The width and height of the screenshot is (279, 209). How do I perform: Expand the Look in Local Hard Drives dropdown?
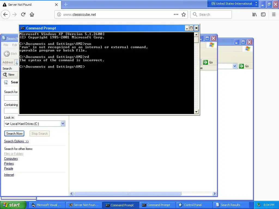(x=63, y=124)
